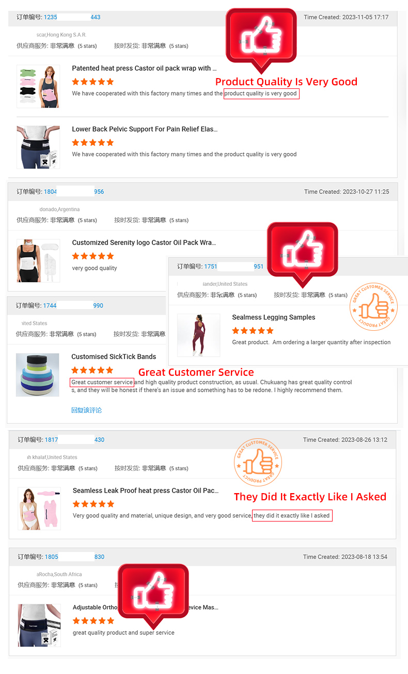Open Patented heat press Castor oil pack wrap product

(144, 68)
